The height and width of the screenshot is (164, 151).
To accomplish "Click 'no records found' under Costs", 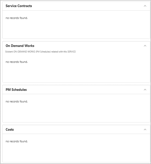I will pos(17,141).
